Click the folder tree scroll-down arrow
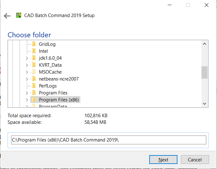217x169 pixels. pyautogui.click(x=205, y=104)
